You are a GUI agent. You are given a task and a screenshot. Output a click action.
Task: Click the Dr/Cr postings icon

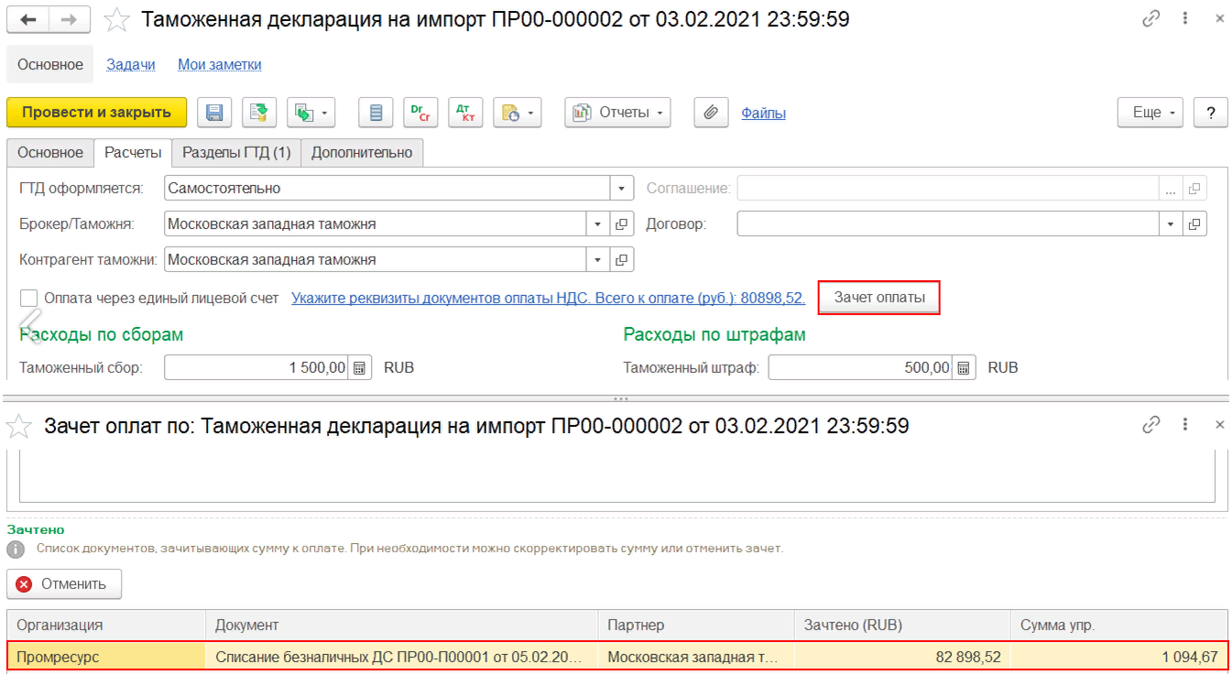(x=421, y=113)
